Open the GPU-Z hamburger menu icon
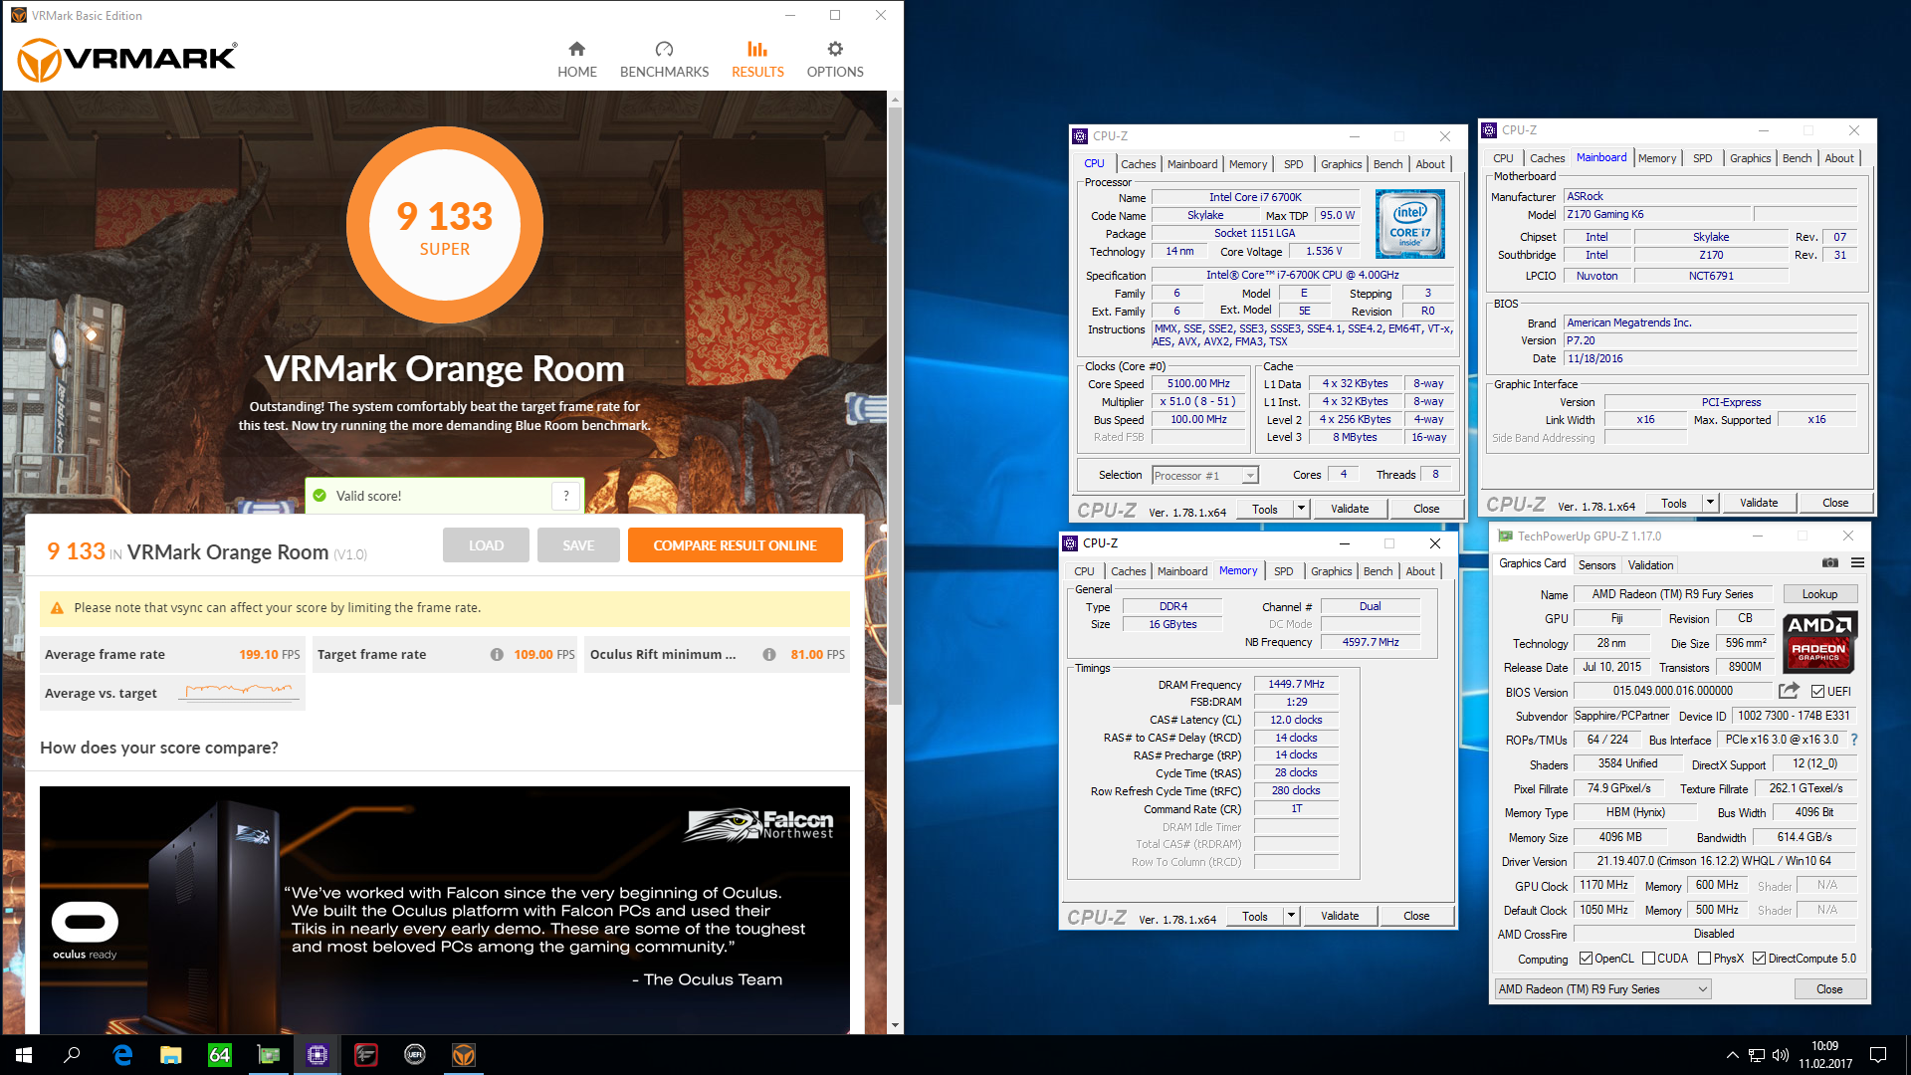The width and height of the screenshot is (1911, 1075). [x=1857, y=563]
